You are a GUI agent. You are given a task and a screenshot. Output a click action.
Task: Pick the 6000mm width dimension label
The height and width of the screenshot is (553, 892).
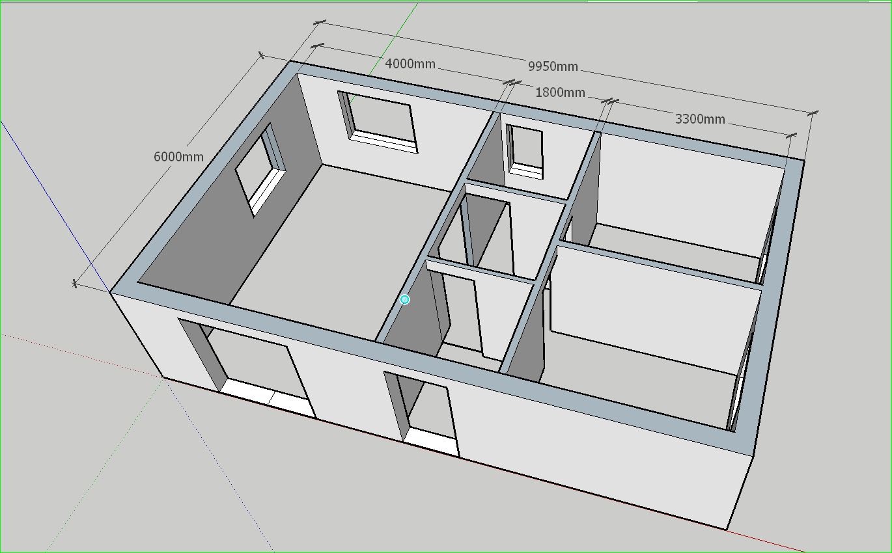pyautogui.click(x=178, y=157)
